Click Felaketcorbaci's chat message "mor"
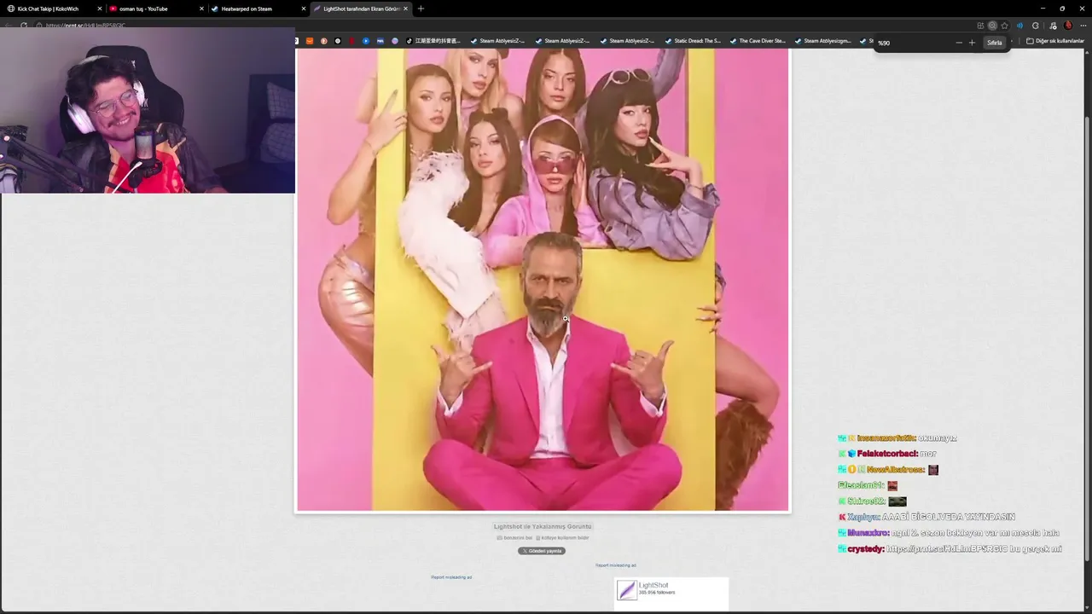1092x614 pixels. click(887, 454)
